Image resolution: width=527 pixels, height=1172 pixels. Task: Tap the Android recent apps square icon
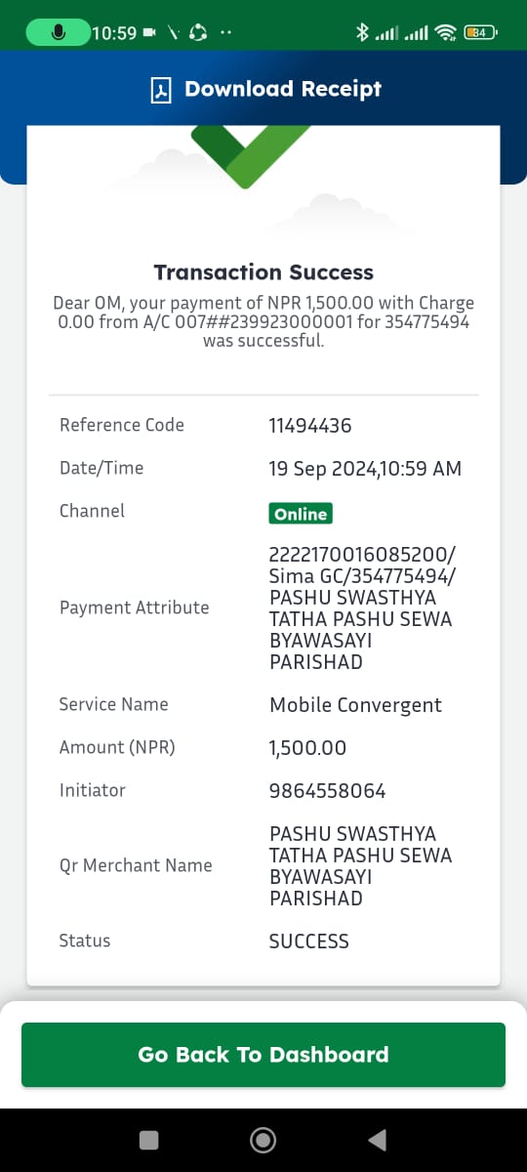click(148, 1140)
